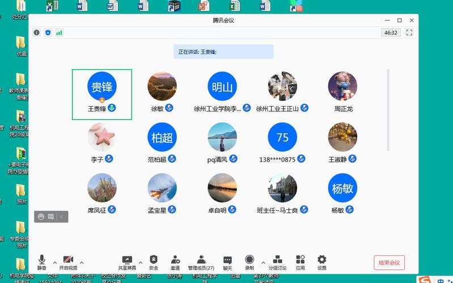Open Manage Members (管理成员) list
This screenshot has height=283, width=453.
point(201,262)
